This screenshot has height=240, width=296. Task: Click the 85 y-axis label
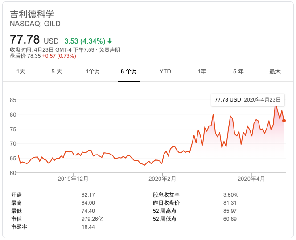(13, 100)
